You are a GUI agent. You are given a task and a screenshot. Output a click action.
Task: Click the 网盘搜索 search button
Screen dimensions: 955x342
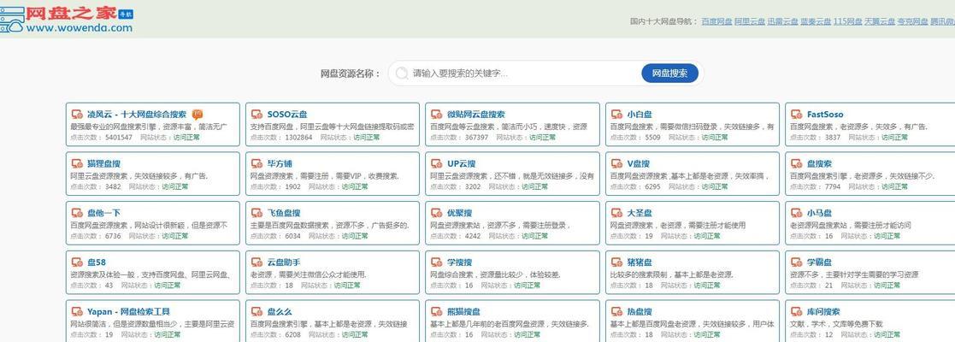point(669,73)
